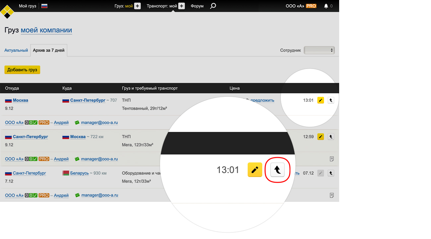This screenshot has height=239, width=431.
Task: Open the Груз: мой menu item
Action: (x=124, y=6)
